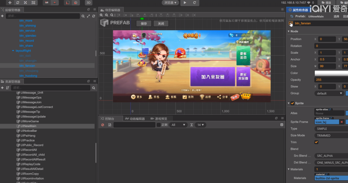
Task: Enable the regex checkbox in console
Action: coord(158,125)
